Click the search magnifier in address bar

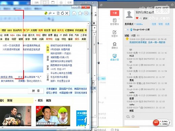pos(50,13)
